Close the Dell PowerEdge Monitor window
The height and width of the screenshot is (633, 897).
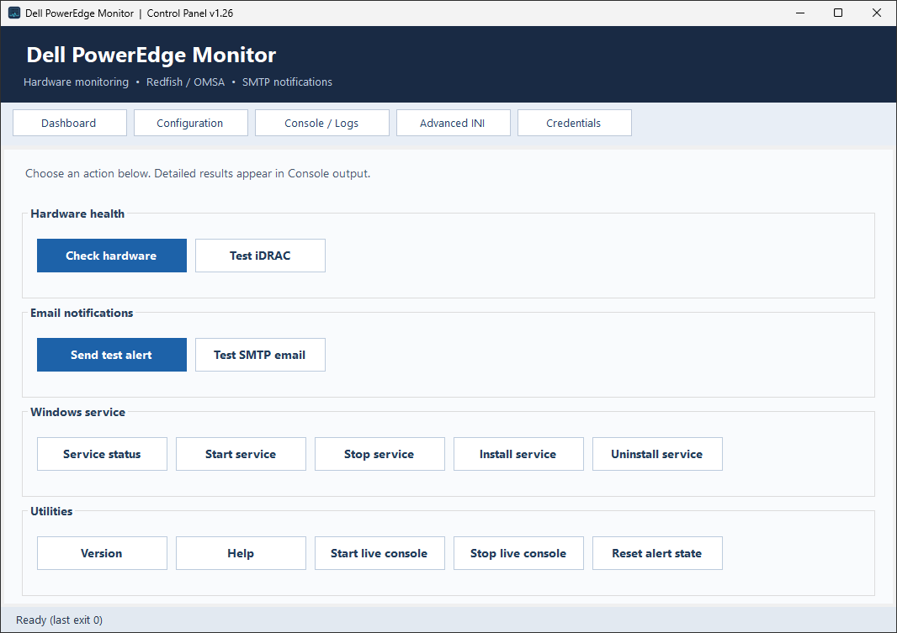877,13
